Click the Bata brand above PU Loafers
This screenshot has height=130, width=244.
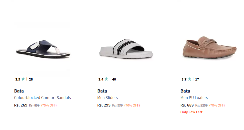[x=185, y=91]
